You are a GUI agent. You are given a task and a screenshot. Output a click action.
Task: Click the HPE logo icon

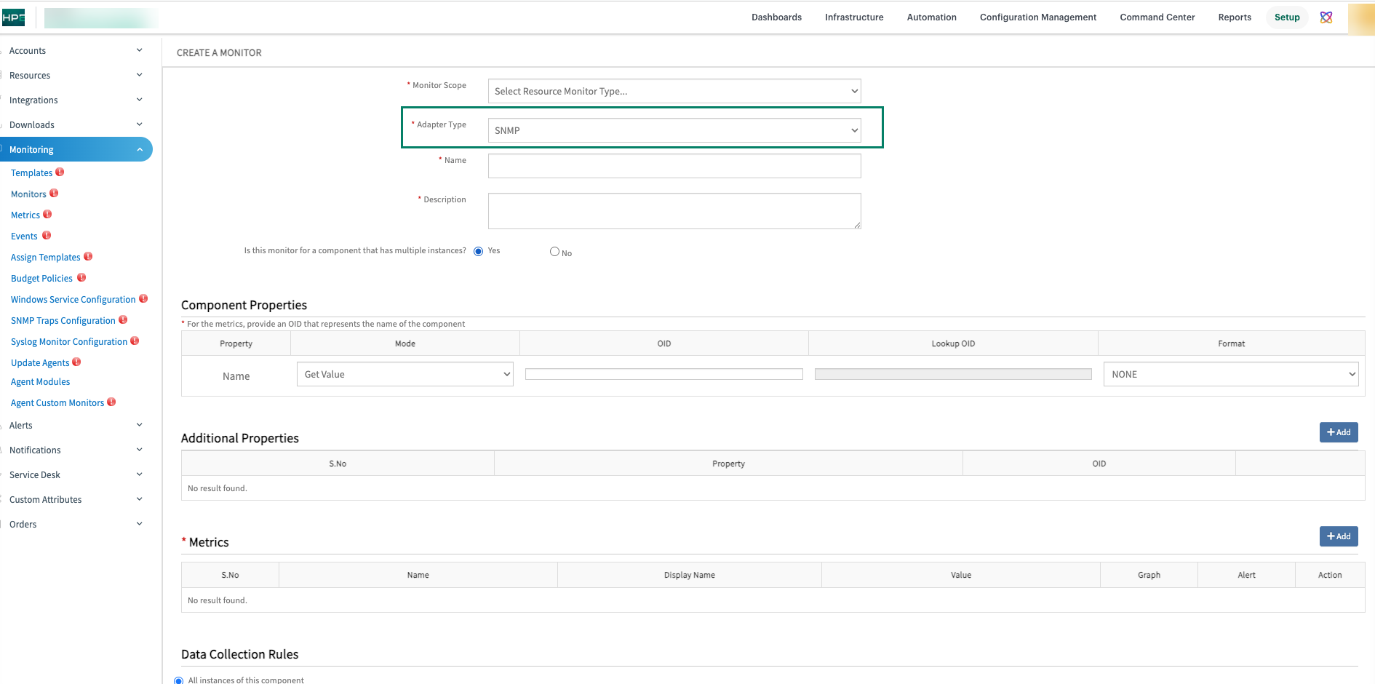pos(13,17)
